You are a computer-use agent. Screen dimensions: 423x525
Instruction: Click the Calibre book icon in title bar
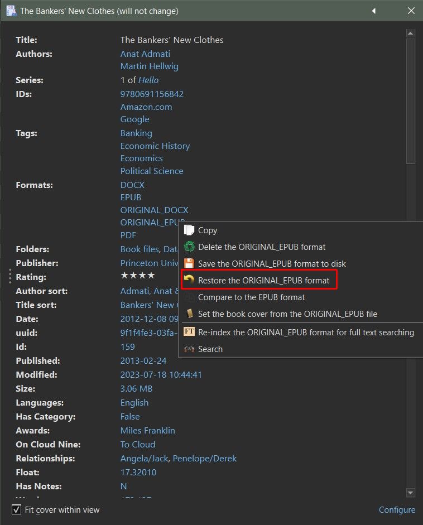click(11, 11)
